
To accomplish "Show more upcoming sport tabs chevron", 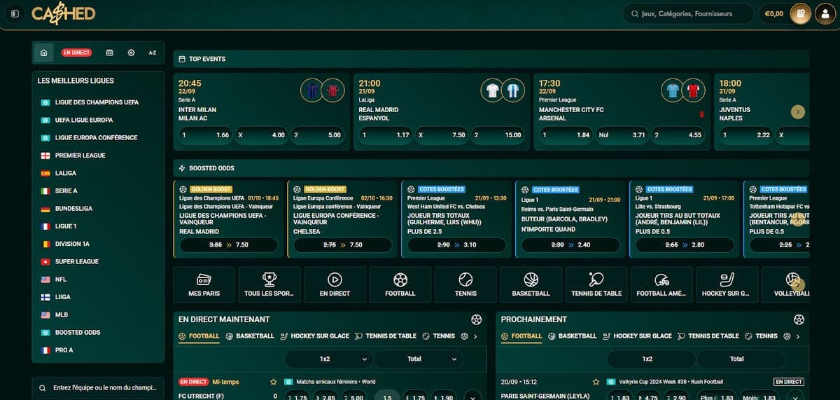I will coord(798,336).
